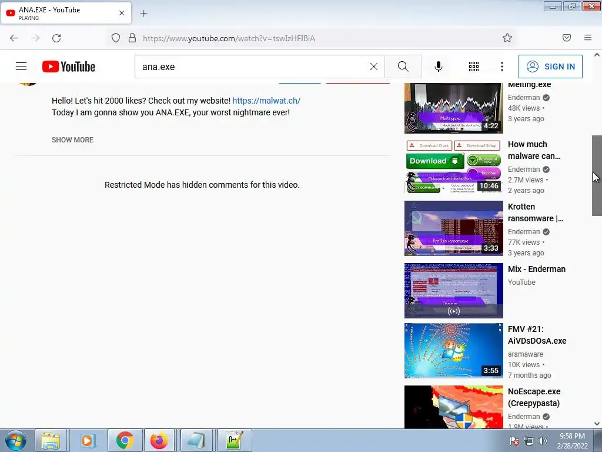This screenshot has height=452, width=602.
Task: Close the ANA.EXE YouTube tab
Action: coord(122,13)
